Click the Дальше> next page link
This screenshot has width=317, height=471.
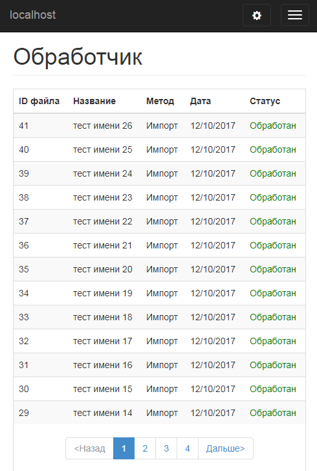pos(225,448)
